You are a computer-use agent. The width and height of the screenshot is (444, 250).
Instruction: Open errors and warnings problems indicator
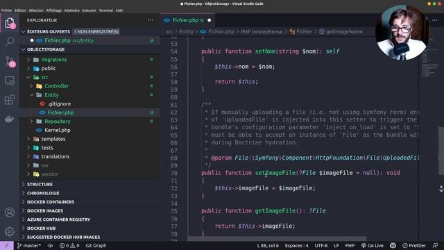pos(69,245)
